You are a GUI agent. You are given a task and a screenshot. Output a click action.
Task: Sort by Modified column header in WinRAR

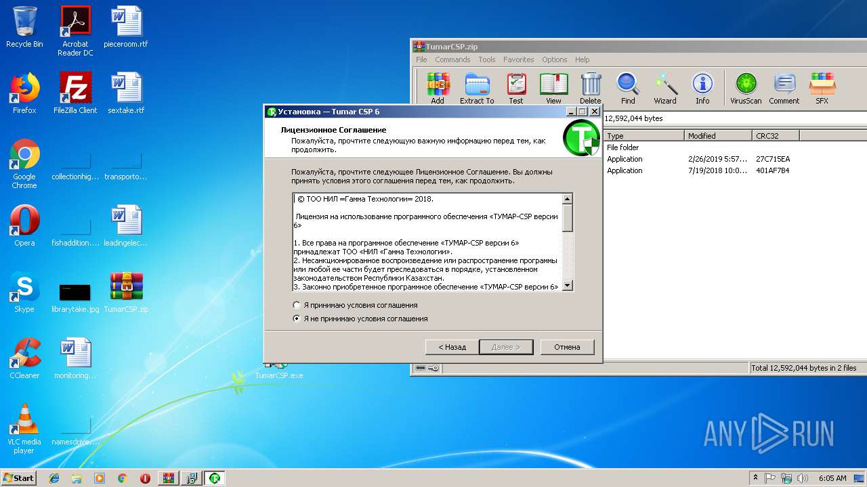coord(718,135)
